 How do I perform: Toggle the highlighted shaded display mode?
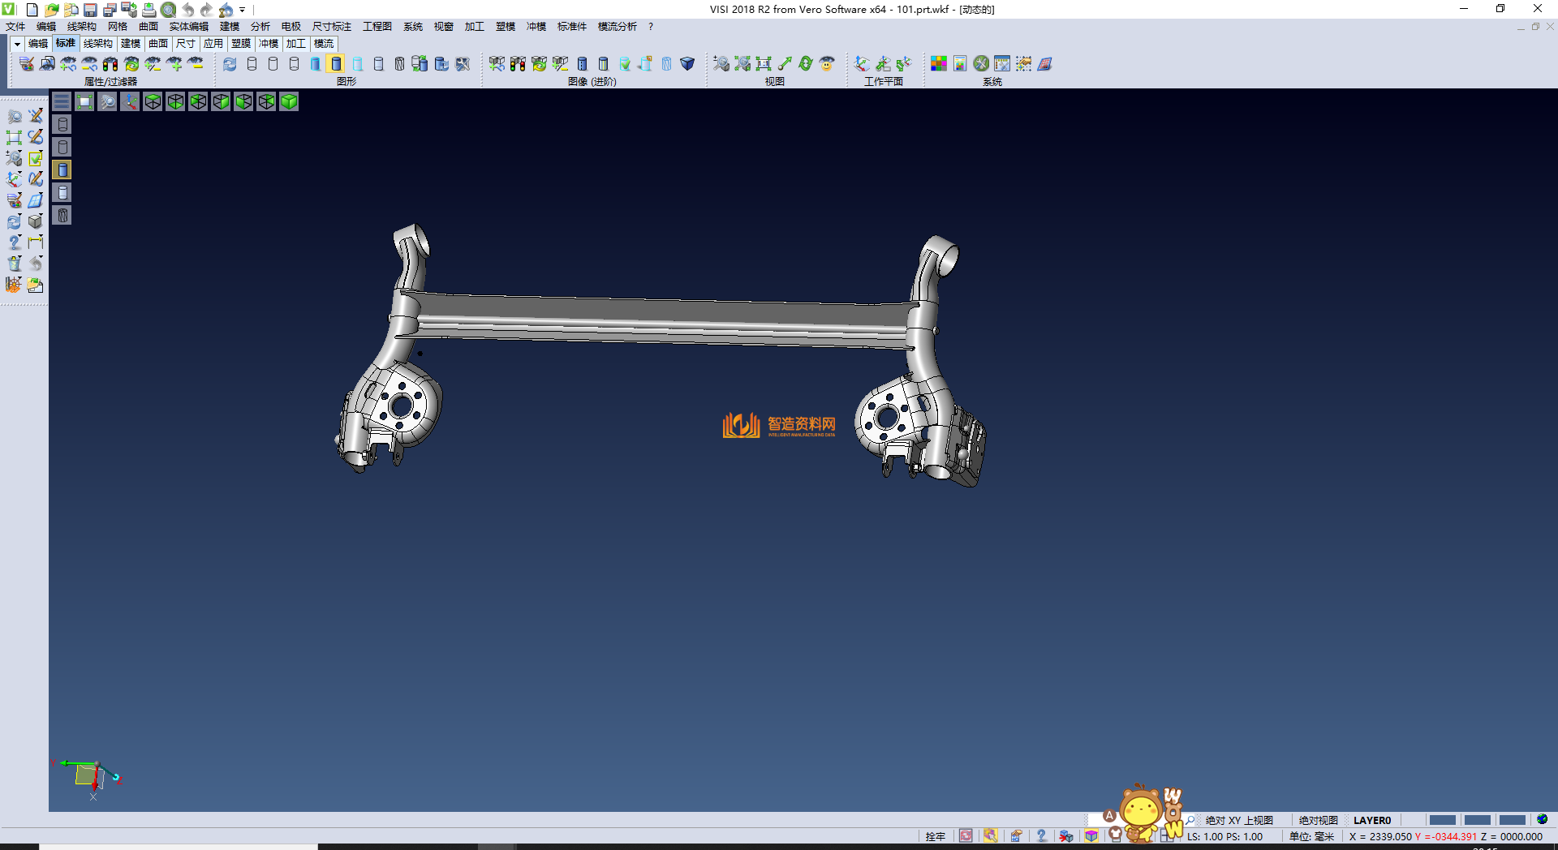pyautogui.click(x=336, y=64)
